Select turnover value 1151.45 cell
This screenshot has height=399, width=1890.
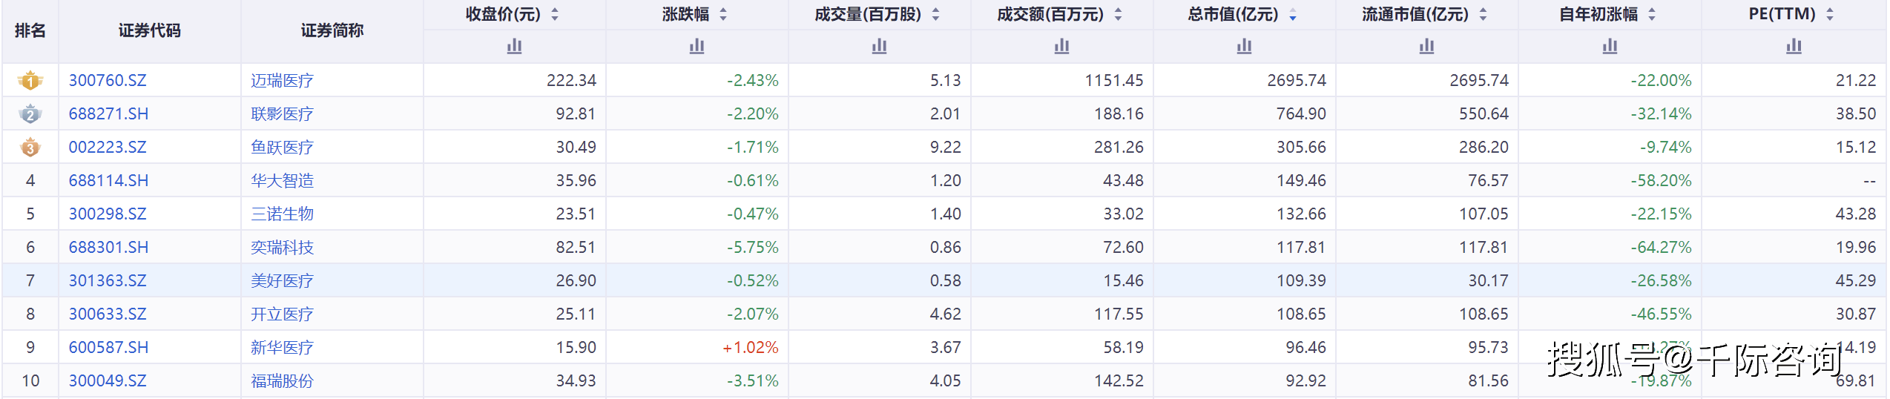coord(1062,80)
